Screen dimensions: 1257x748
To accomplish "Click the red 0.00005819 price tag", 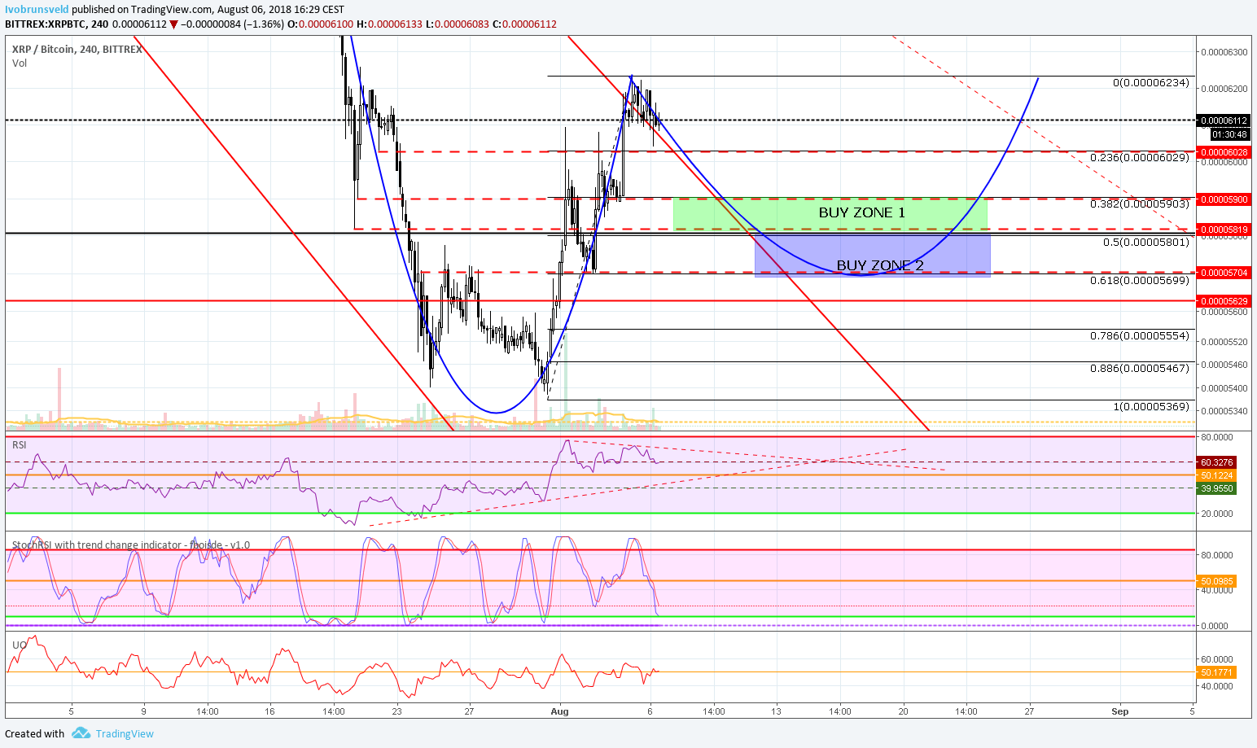I will [1224, 230].
